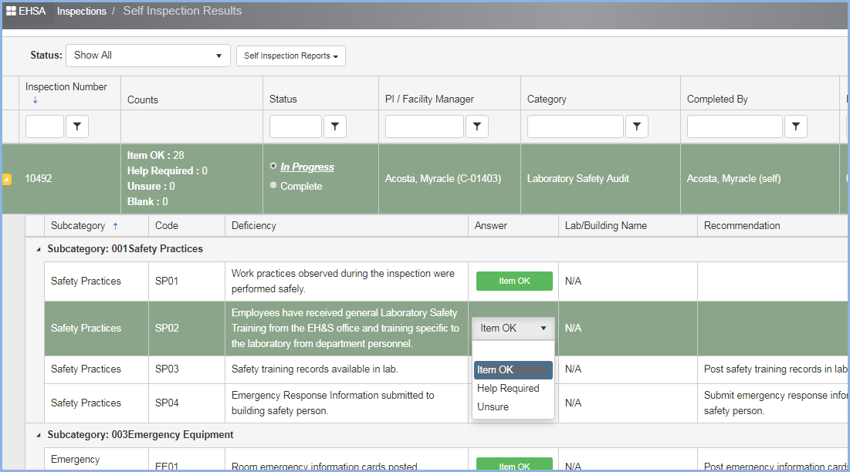The image size is (850, 472).
Task: Collapse the 003Emergency Equipment subcategory group
Action: point(39,435)
